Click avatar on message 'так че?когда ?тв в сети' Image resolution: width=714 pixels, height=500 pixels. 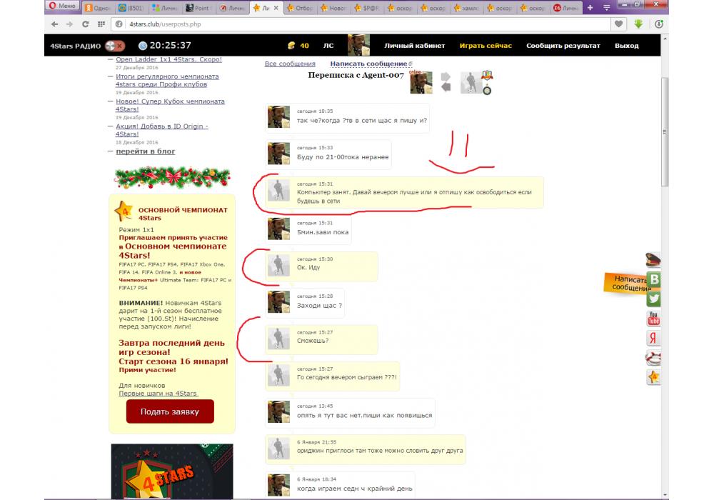pos(278,117)
